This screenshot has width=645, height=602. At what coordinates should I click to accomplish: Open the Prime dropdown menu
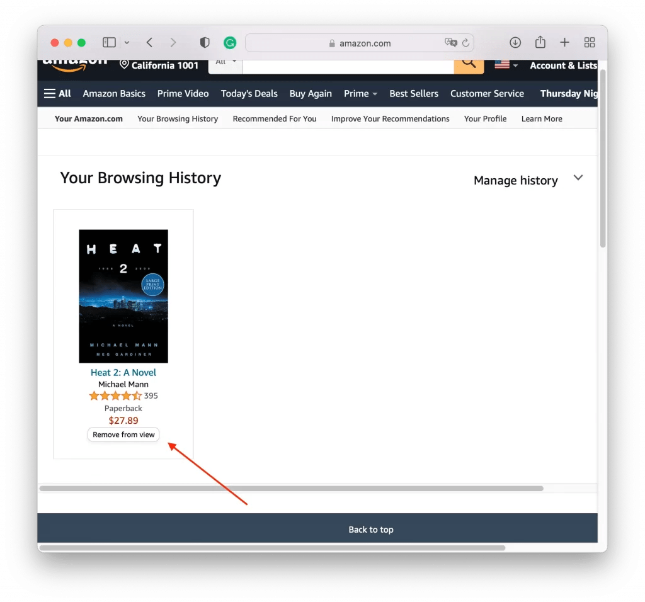click(x=360, y=94)
